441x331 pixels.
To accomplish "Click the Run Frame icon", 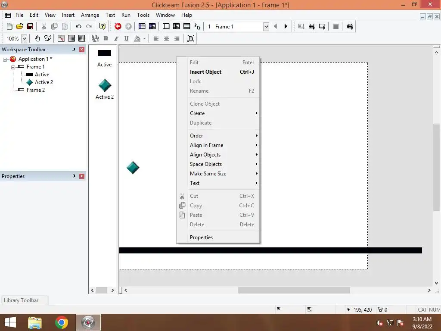I will [322, 26].
